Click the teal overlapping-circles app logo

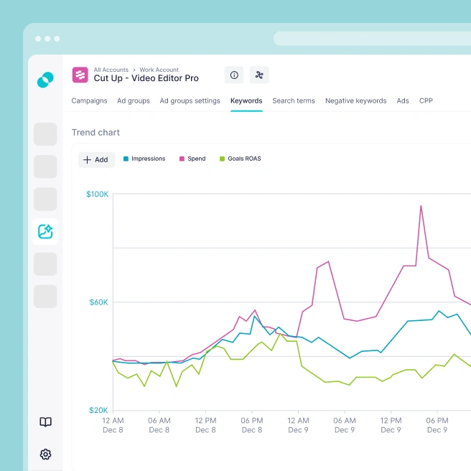coord(45,80)
